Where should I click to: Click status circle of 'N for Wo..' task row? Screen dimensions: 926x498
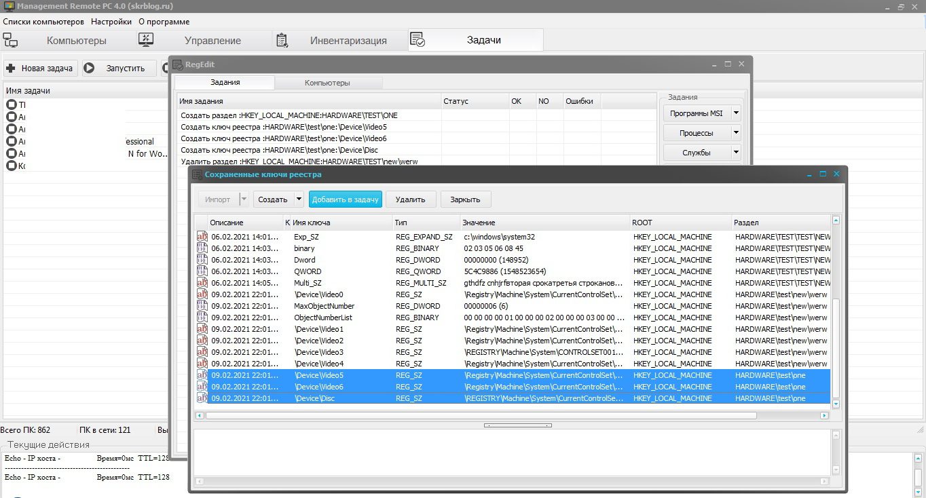[12, 153]
